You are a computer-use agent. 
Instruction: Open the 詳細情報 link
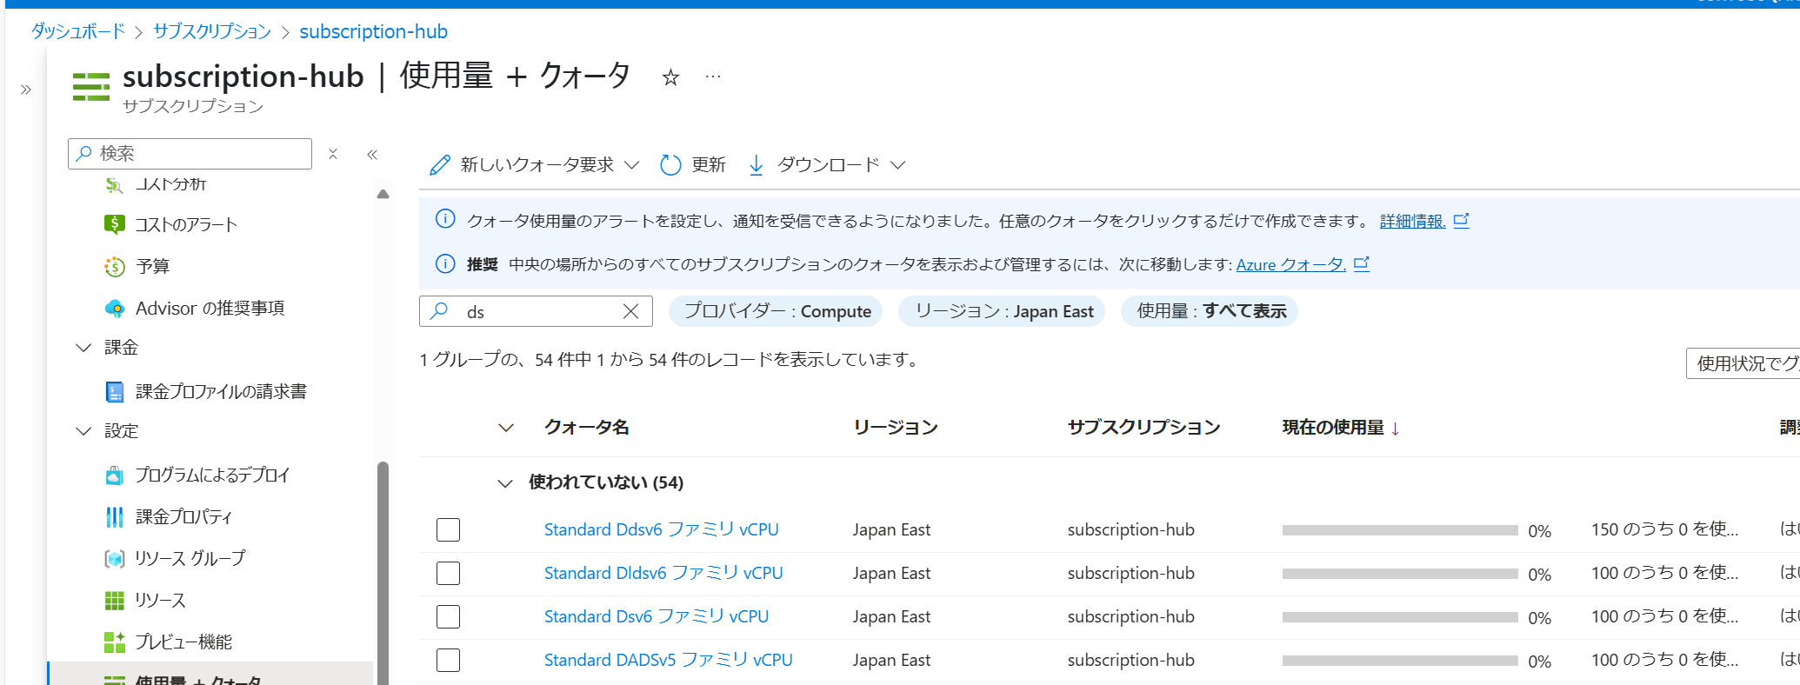click(1412, 221)
